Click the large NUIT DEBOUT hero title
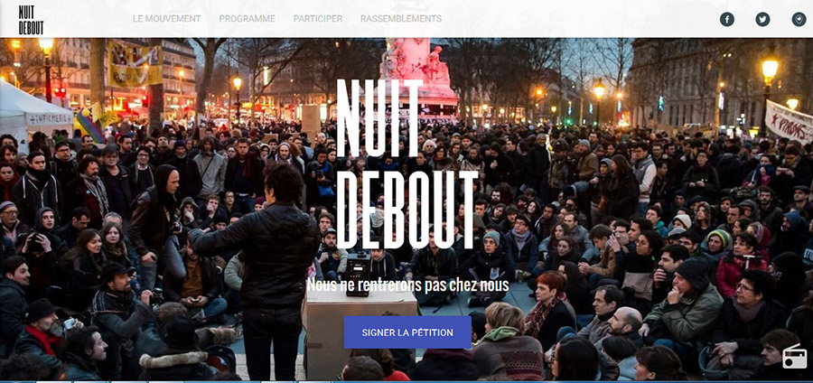 [x=407, y=163]
